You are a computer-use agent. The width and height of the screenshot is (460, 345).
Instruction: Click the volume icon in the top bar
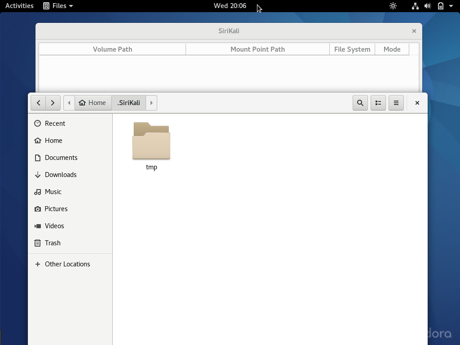click(428, 6)
